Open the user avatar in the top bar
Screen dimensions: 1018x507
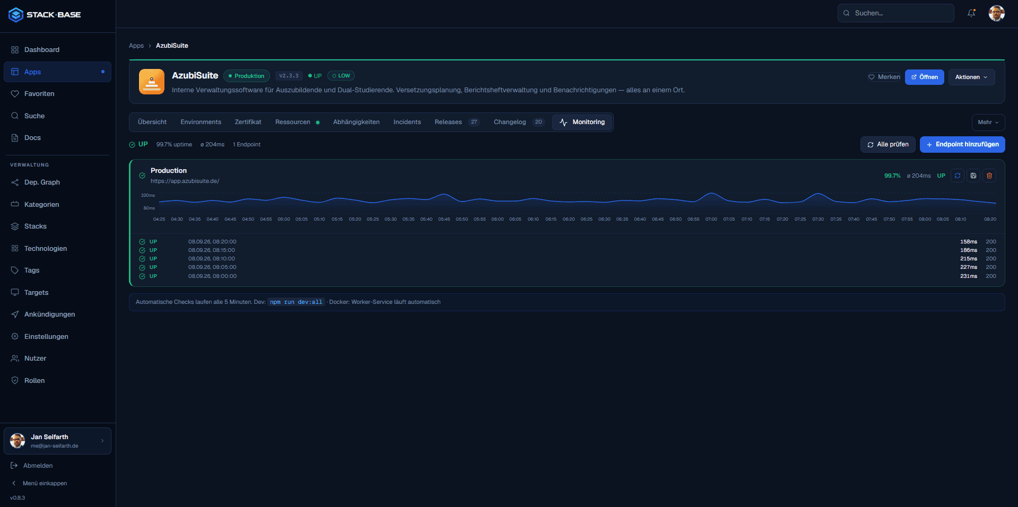coord(996,13)
